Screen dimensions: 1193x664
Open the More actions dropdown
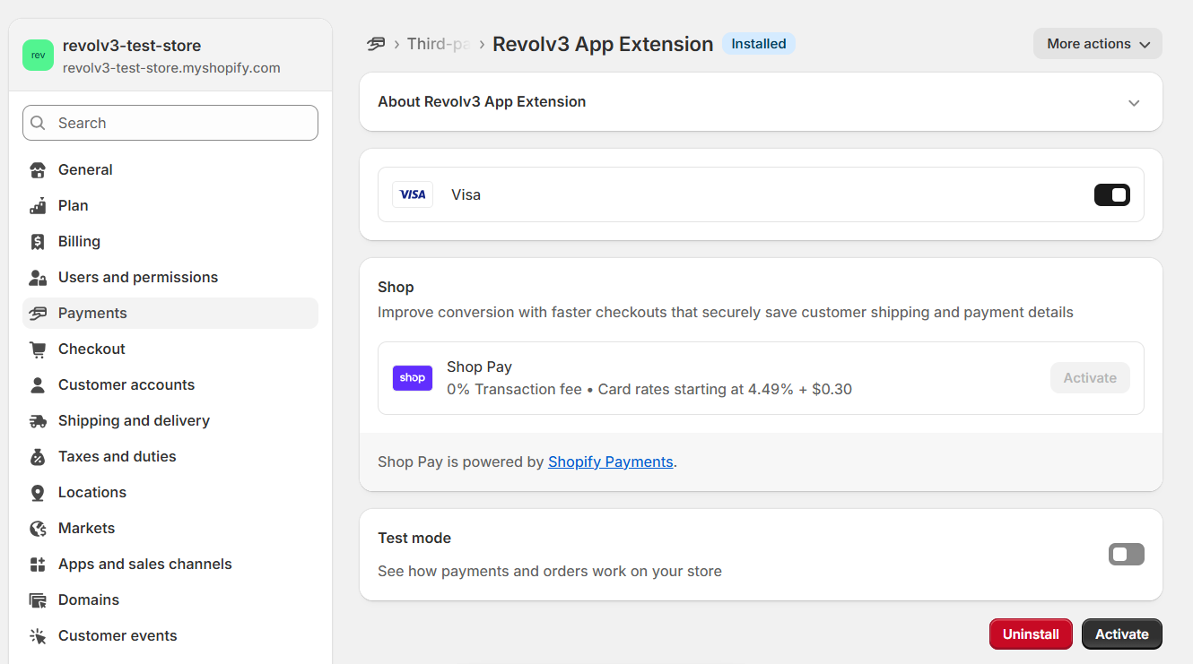point(1097,43)
